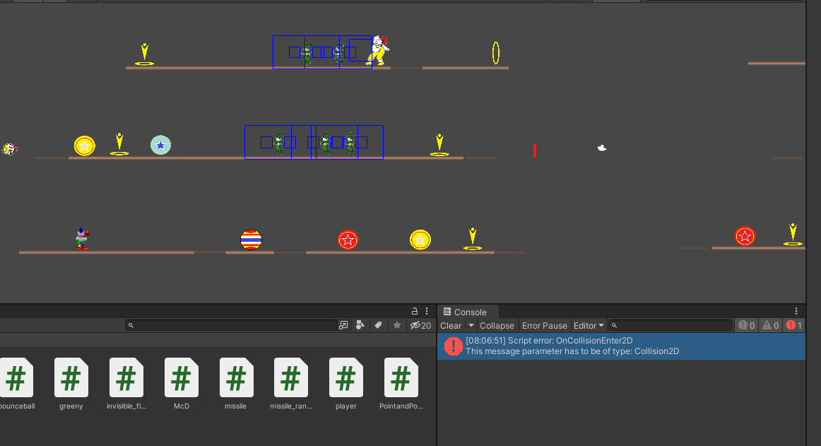Screen dimensions: 821x446
Task: Select the red vertical bar object
Action: [x=535, y=151]
